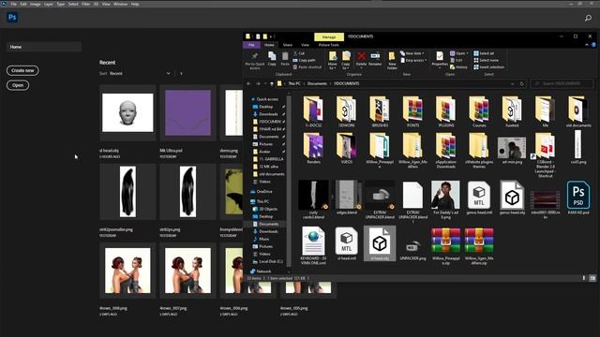Click Edit in the Open group
Image resolution: width=600 pixels, height=337 pixels.
coord(457,60)
